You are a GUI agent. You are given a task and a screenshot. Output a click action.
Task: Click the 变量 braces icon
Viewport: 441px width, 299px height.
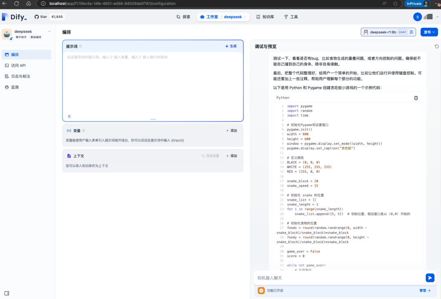pyautogui.click(x=69, y=131)
